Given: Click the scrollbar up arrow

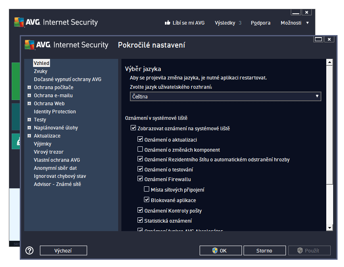Looking at the screenshot, I should pyautogui.click(x=329, y=62).
